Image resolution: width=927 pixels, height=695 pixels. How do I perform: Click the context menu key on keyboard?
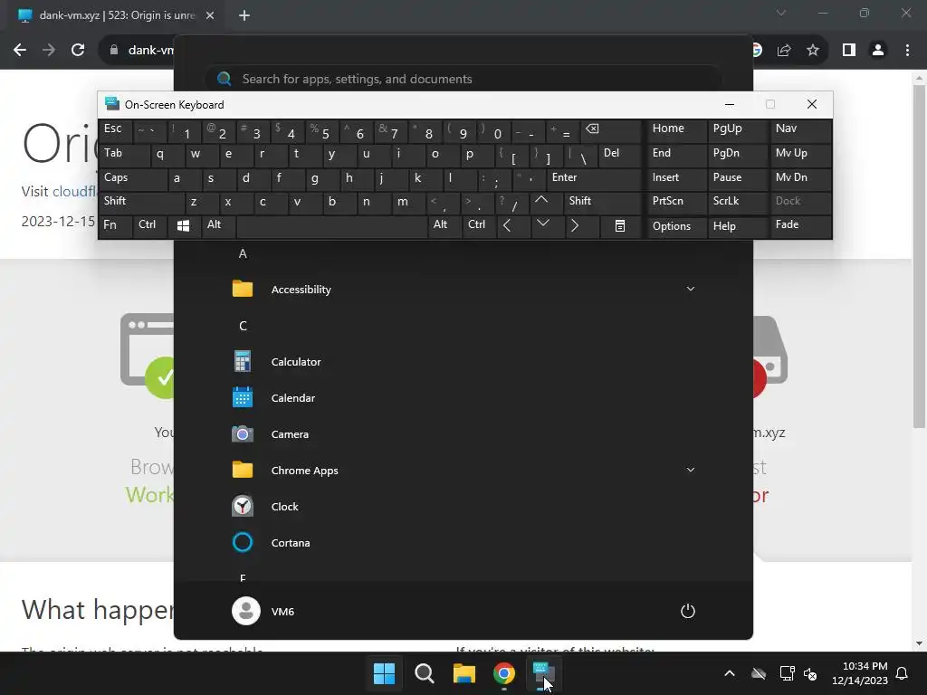[619, 226]
